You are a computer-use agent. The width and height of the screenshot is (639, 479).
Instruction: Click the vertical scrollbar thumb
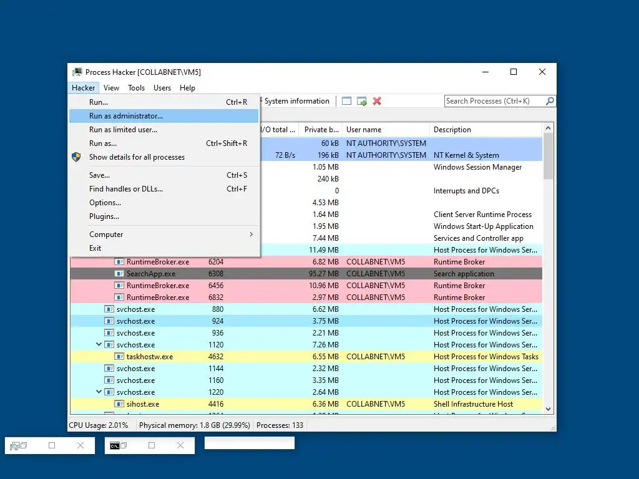(548, 157)
